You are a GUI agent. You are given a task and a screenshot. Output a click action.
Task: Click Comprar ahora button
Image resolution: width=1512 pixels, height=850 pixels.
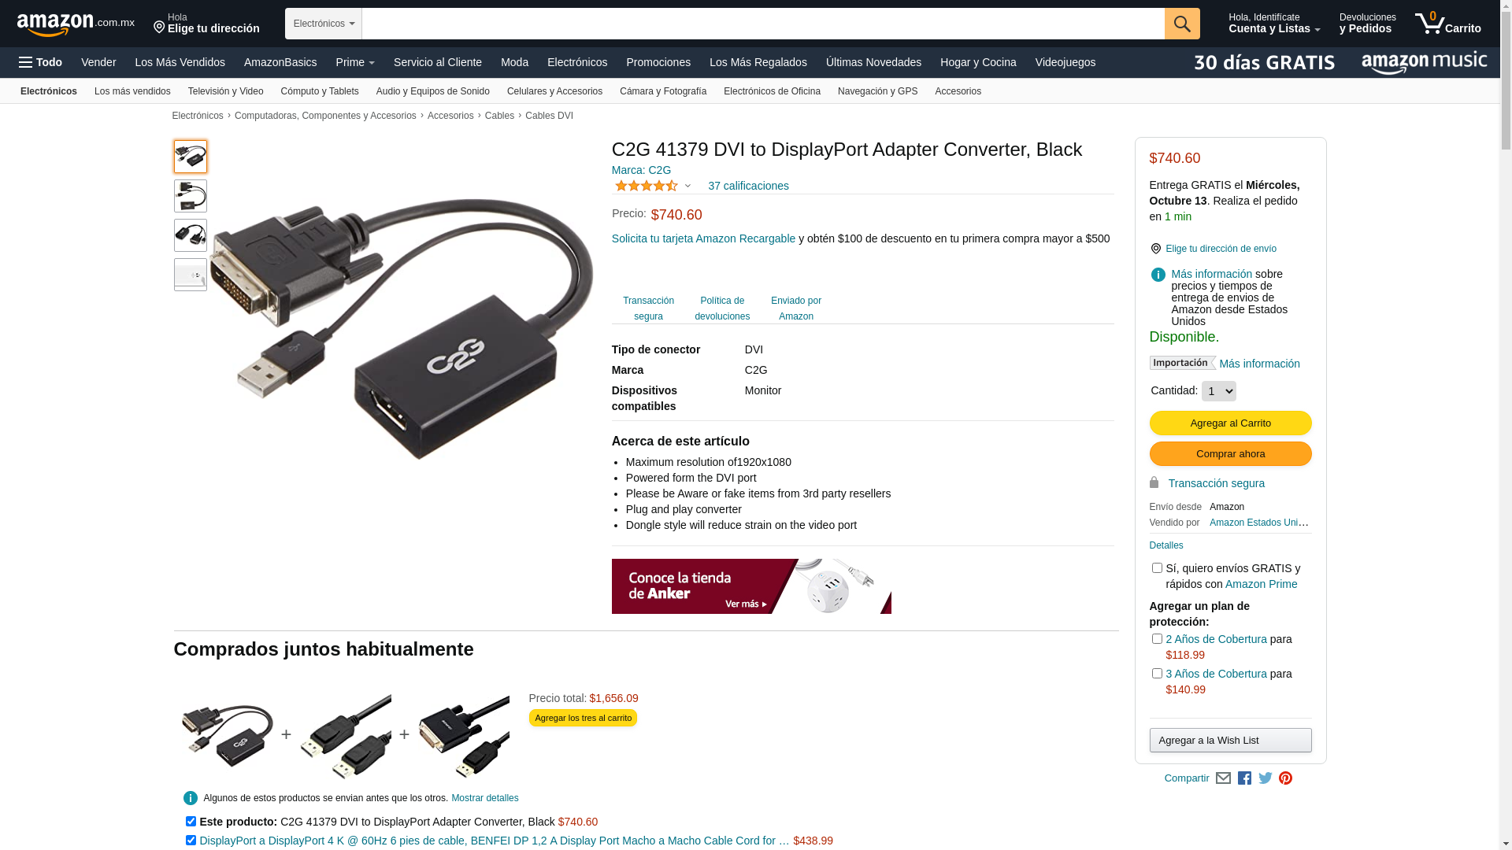pos(1230,454)
